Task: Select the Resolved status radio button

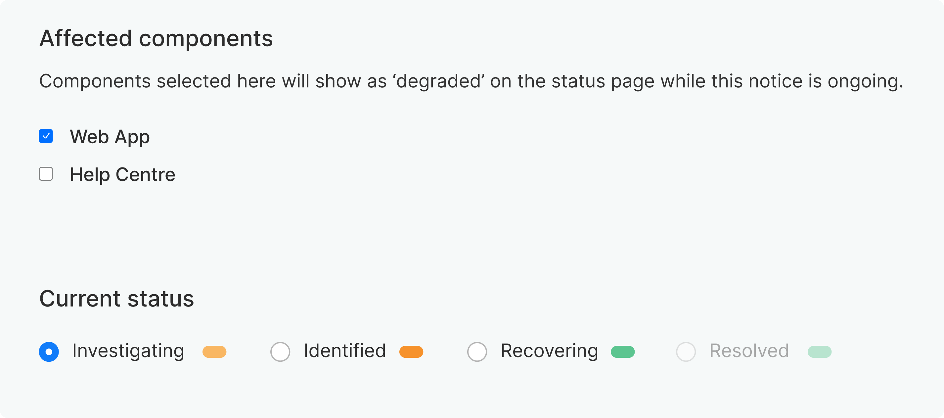Action: pyautogui.click(x=686, y=351)
